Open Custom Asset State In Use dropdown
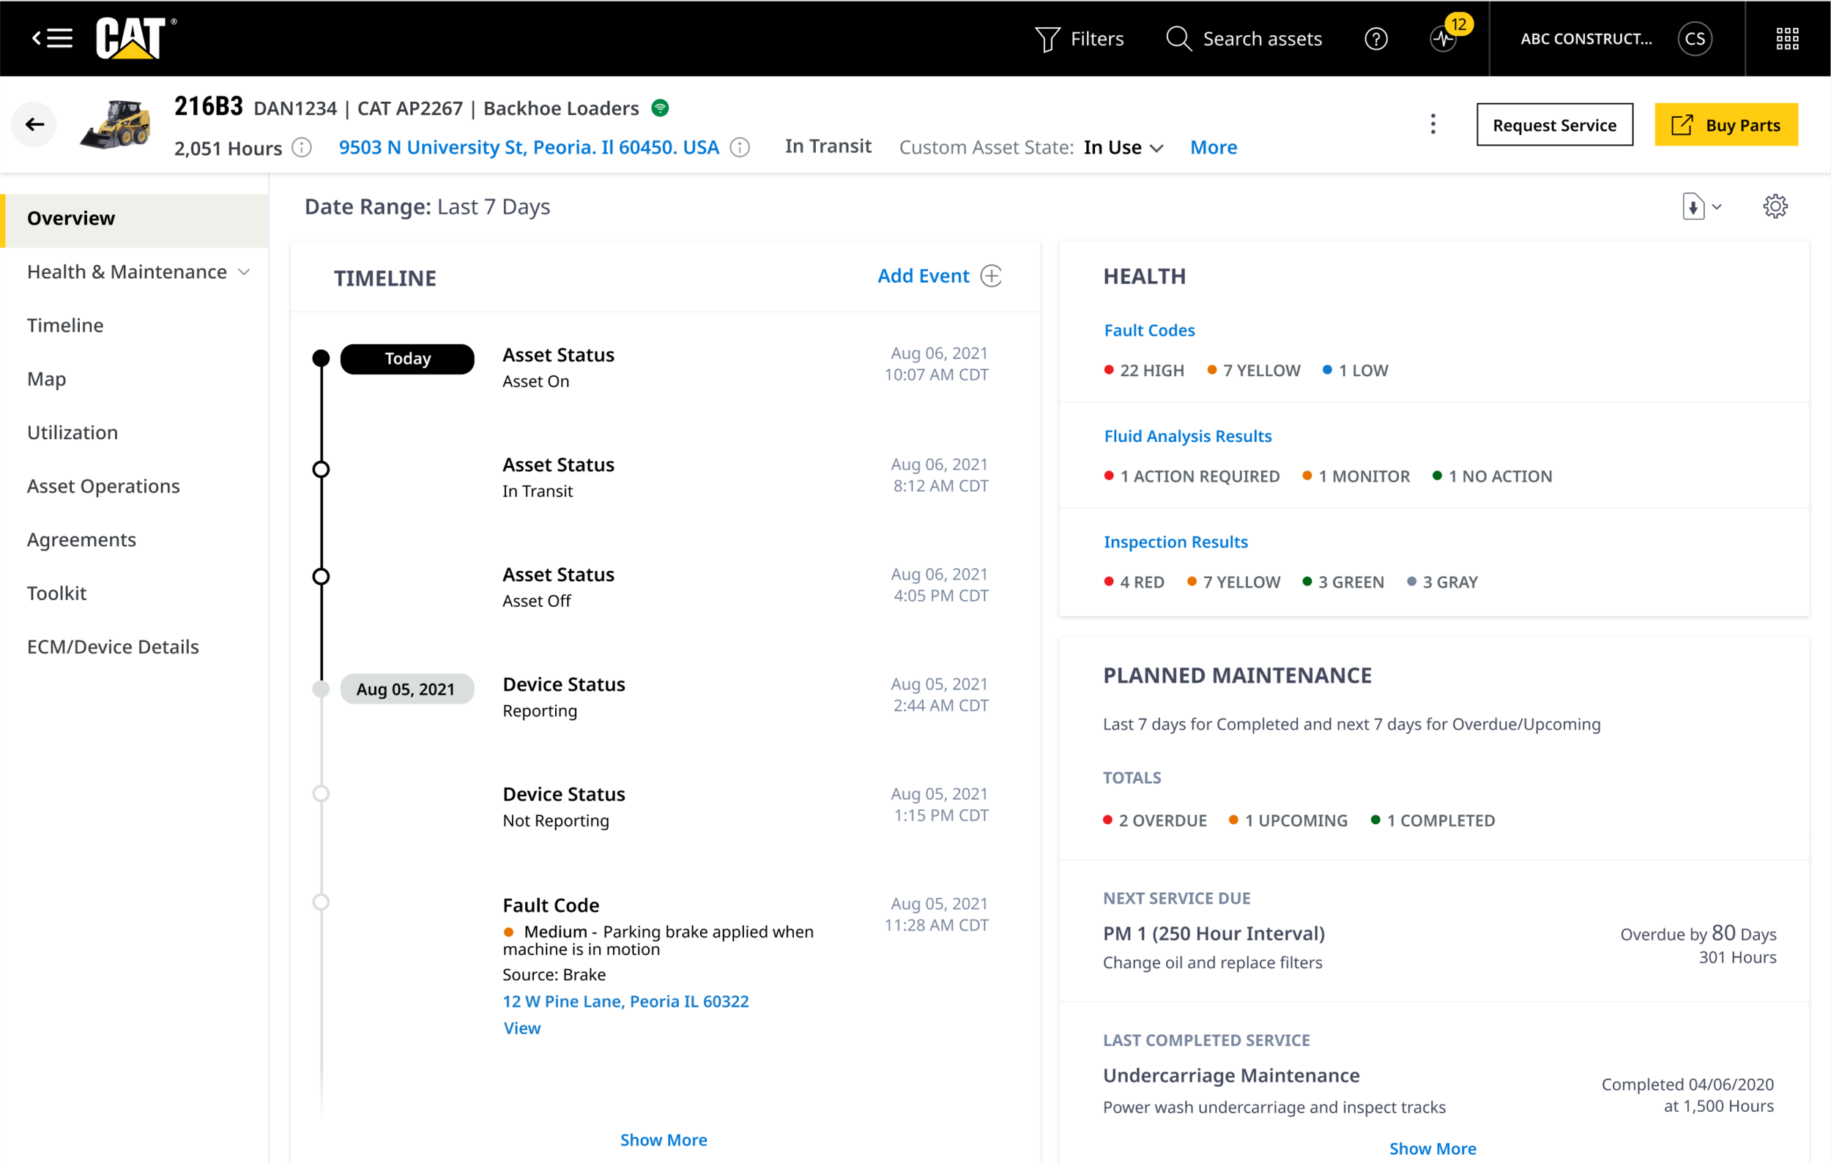 pyautogui.click(x=1122, y=147)
